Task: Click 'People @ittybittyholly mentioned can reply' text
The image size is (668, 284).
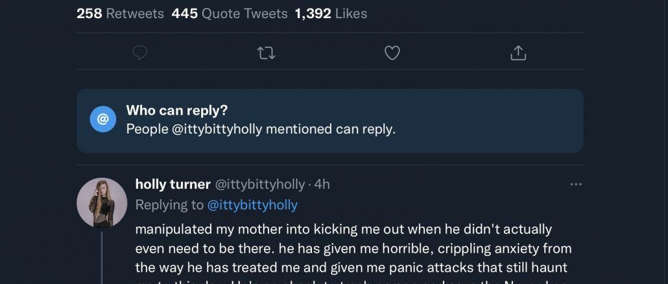Action: pyautogui.click(x=261, y=129)
